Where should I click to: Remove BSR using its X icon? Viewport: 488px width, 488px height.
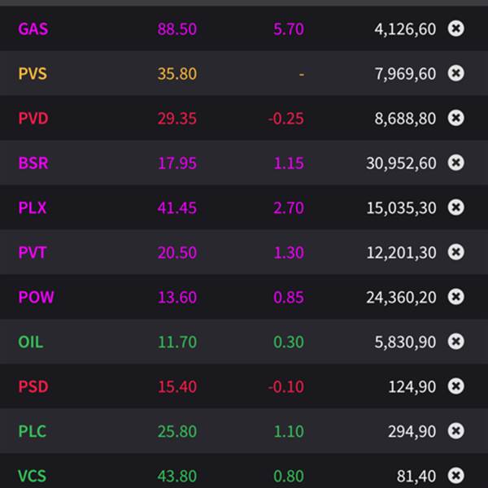click(456, 163)
